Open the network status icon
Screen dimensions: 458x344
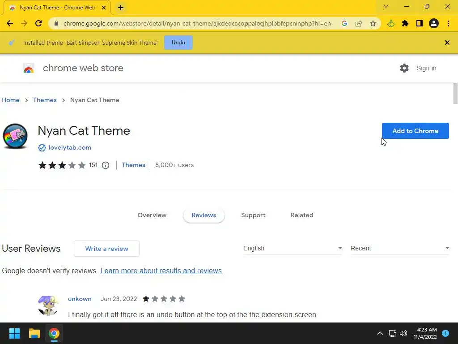coord(392,333)
